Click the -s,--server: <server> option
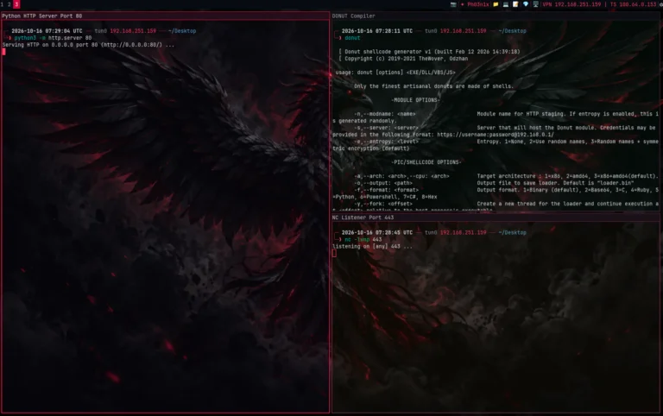Screen dimensions: 663x416 (386, 128)
